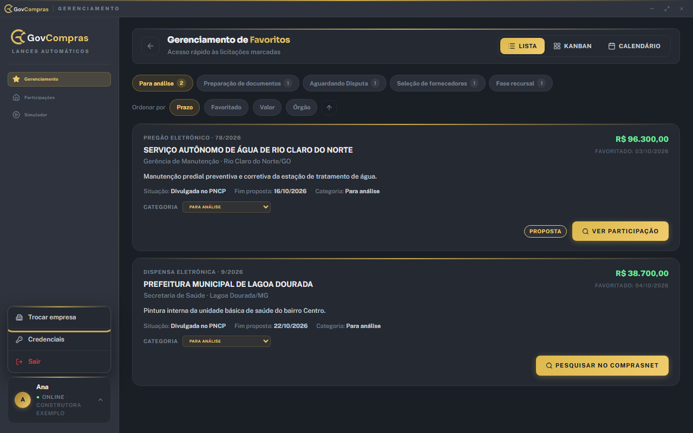The width and height of the screenshot is (693, 433).
Task: Open Simulador in the sidebar
Action: pos(59,115)
